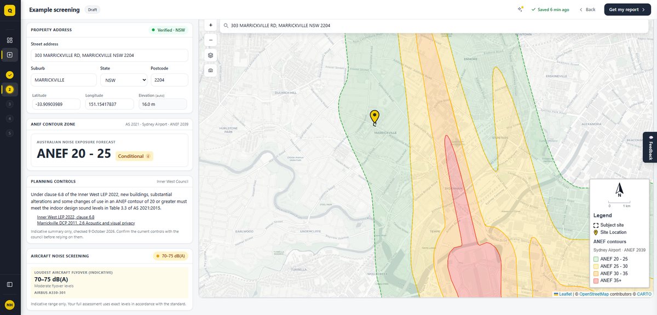Click the ANEF 20 - 25 green swatch
657x315 pixels.
596,259
